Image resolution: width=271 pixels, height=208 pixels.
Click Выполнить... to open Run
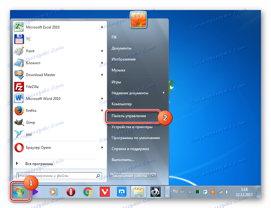pos(123,160)
